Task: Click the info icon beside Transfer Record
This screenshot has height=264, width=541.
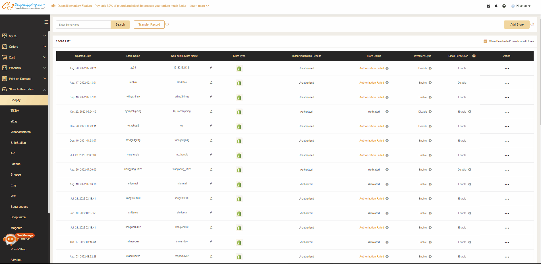Action: pos(167,24)
